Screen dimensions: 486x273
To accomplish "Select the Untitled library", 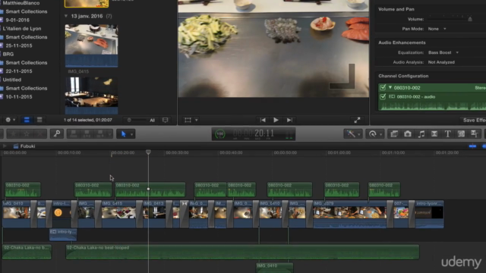I will (x=12, y=80).
